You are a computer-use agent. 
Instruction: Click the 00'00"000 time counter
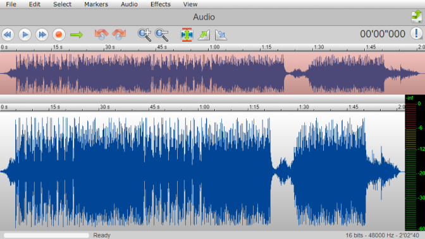point(383,34)
